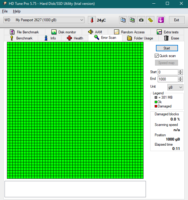This screenshot has width=188, height=200.
Task: Click the Random Access graph icon
Action: point(117,32)
